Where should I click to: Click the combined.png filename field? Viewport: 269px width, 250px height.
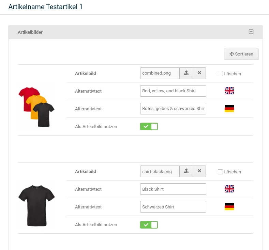(x=160, y=73)
